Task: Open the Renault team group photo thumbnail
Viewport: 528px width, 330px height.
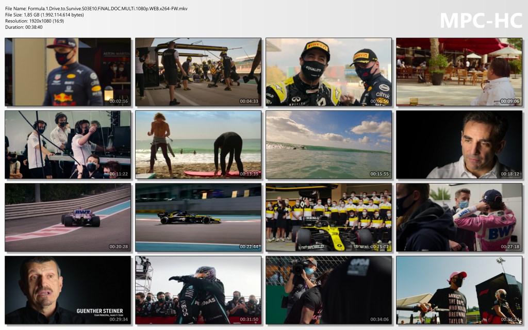Action: point(328,217)
